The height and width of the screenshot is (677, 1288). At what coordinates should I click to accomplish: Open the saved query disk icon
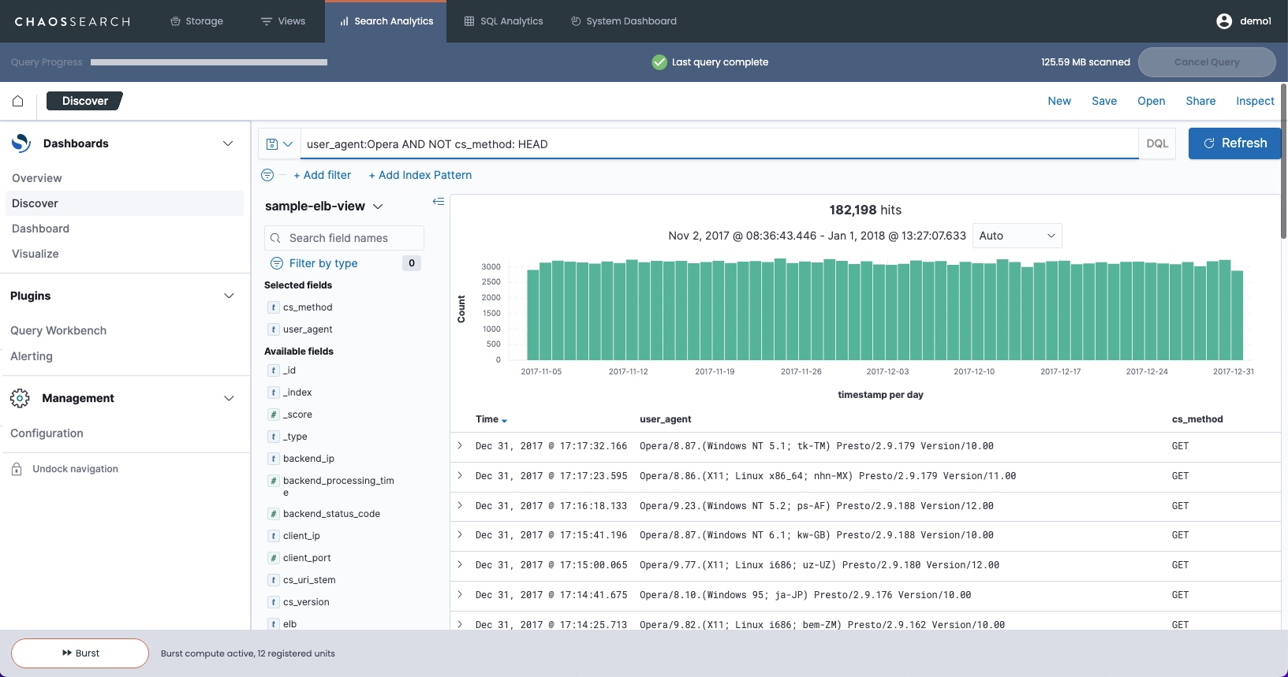point(272,144)
